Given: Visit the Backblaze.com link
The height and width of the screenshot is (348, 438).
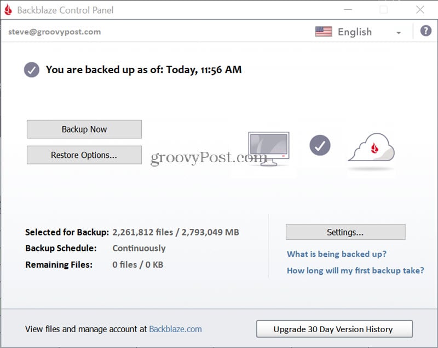Looking at the screenshot, I should coord(175,329).
